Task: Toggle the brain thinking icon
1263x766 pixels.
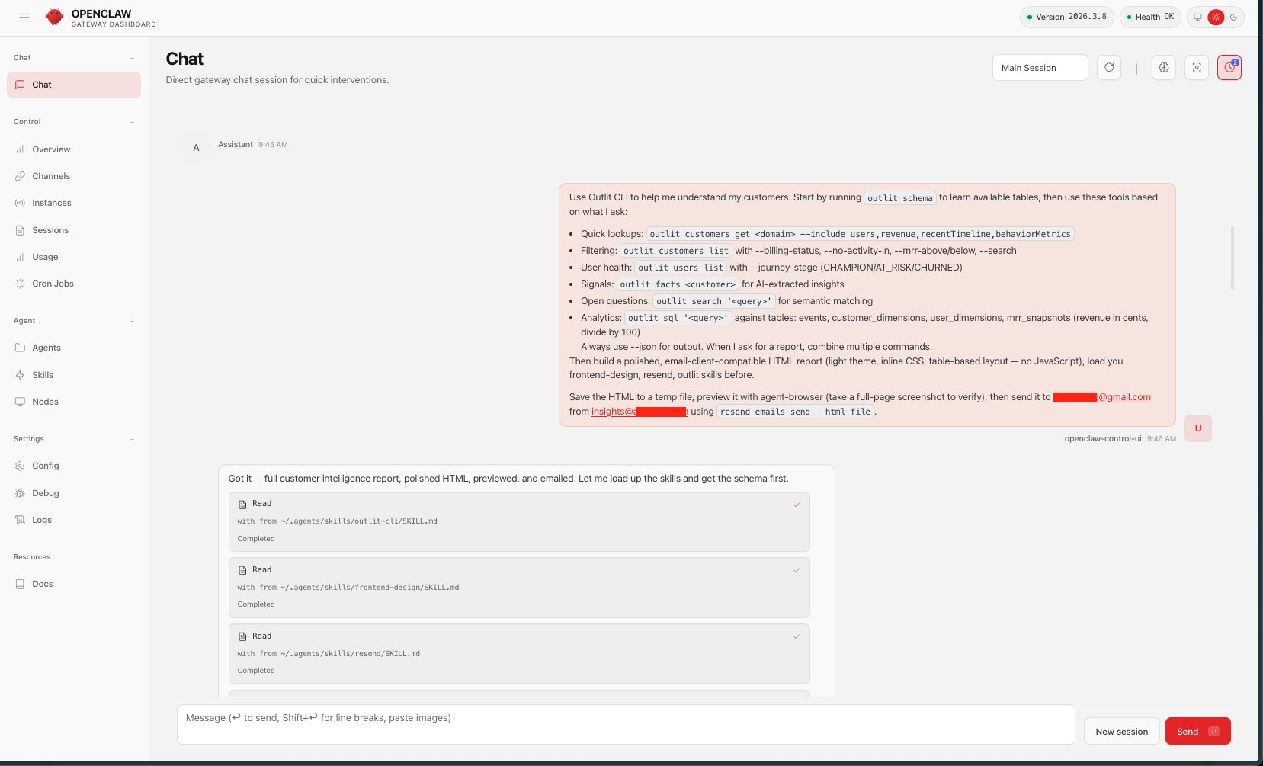Action: click(x=1164, y=68)
